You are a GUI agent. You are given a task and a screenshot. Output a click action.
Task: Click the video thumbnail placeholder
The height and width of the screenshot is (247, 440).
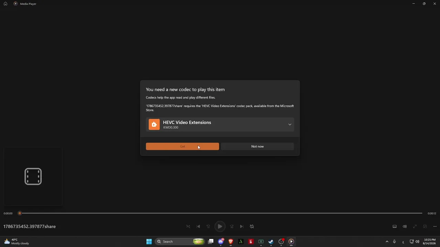point(33,176)
